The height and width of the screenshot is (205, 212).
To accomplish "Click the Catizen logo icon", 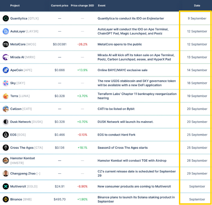I will point(6,109).
